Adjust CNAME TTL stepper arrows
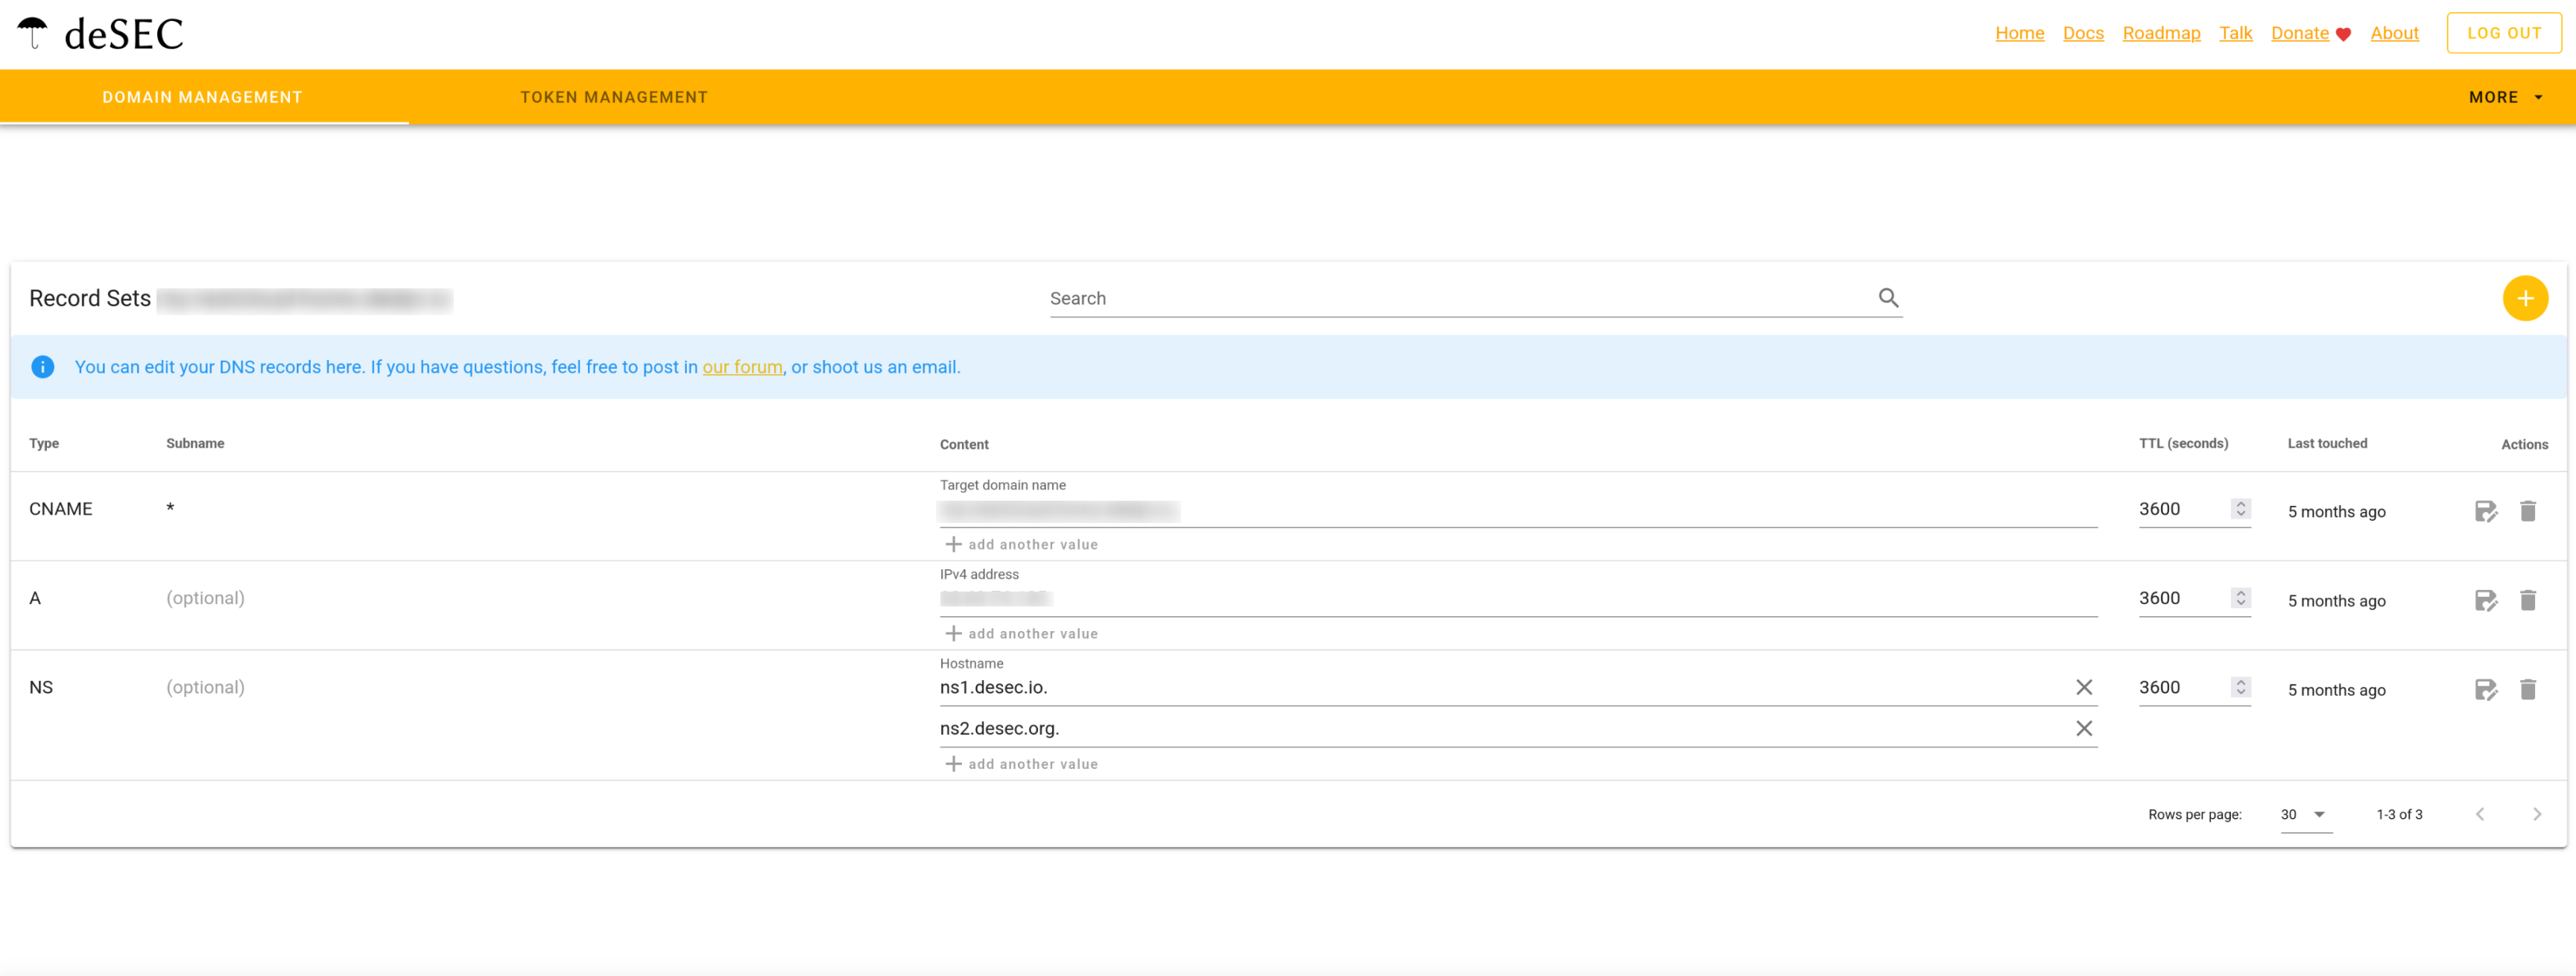This screenshot has height=976, width=2576. (x=2240, y=509)
